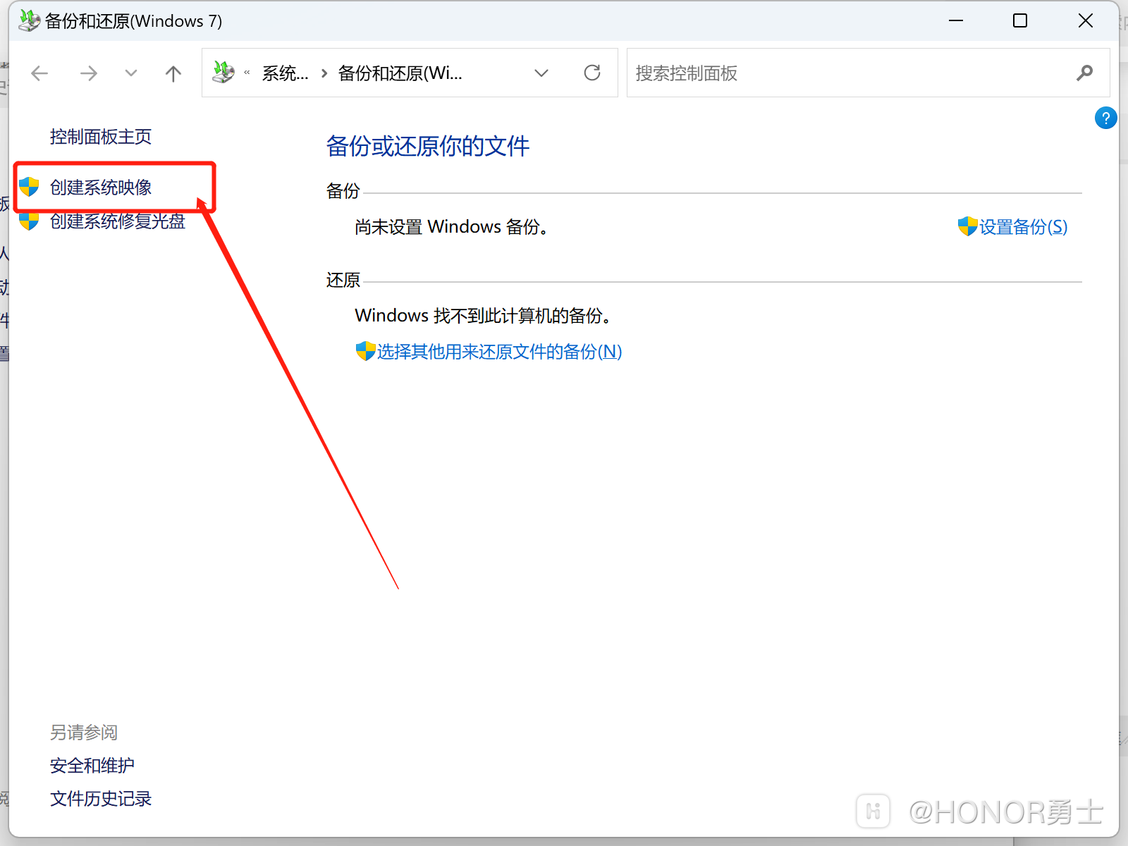Image resolution: width=1128 pixels, height=846 pixels.
Task: Expand the address bar dropdown chevron
Action: (541, 73)
